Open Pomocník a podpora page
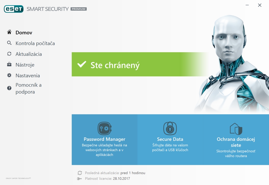The image size is (269, 185). click(x=28, y=88)
